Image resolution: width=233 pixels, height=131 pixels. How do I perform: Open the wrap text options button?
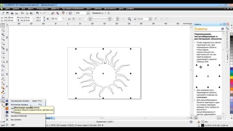point(129,19)
